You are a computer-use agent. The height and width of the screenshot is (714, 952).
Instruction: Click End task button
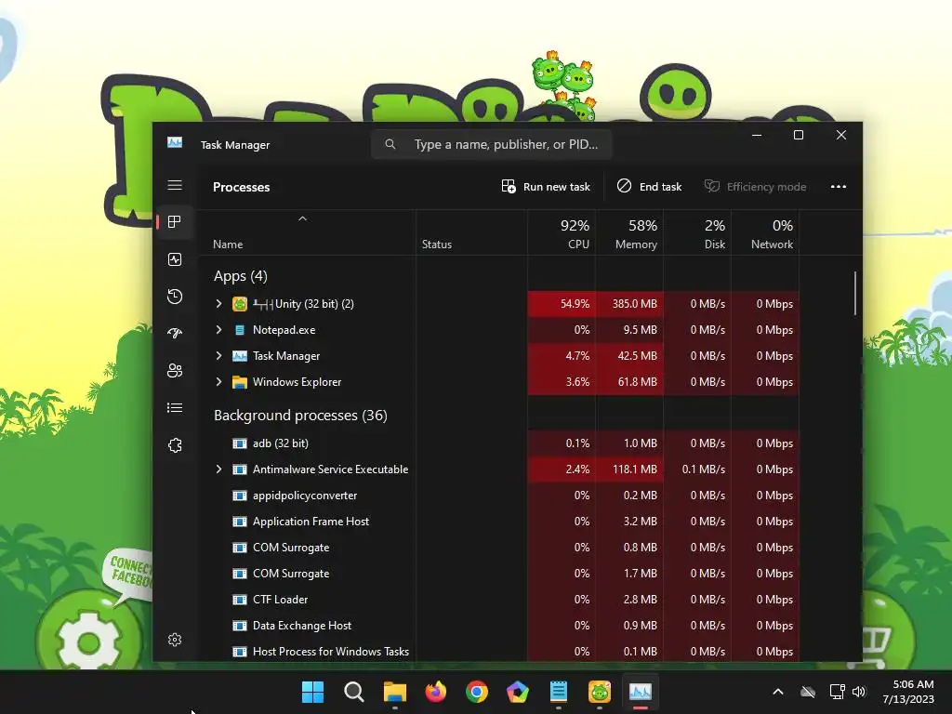tap(649, 187)
